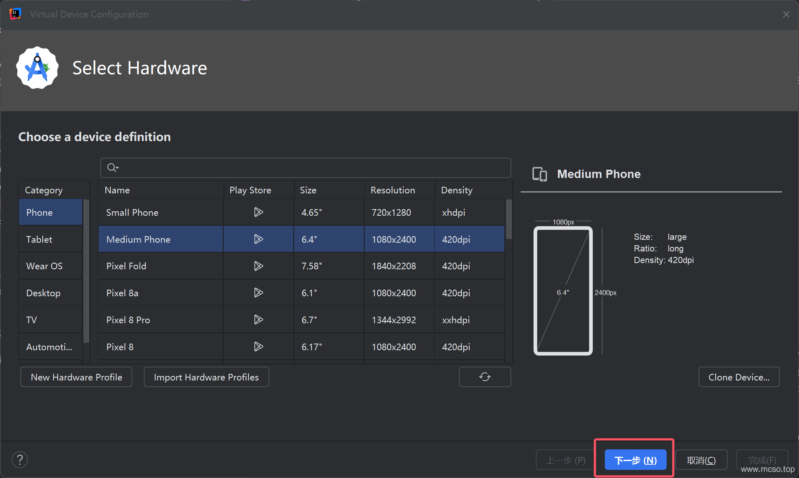
Task: Click the category list scrollbar
Action: tap(86, 271)
